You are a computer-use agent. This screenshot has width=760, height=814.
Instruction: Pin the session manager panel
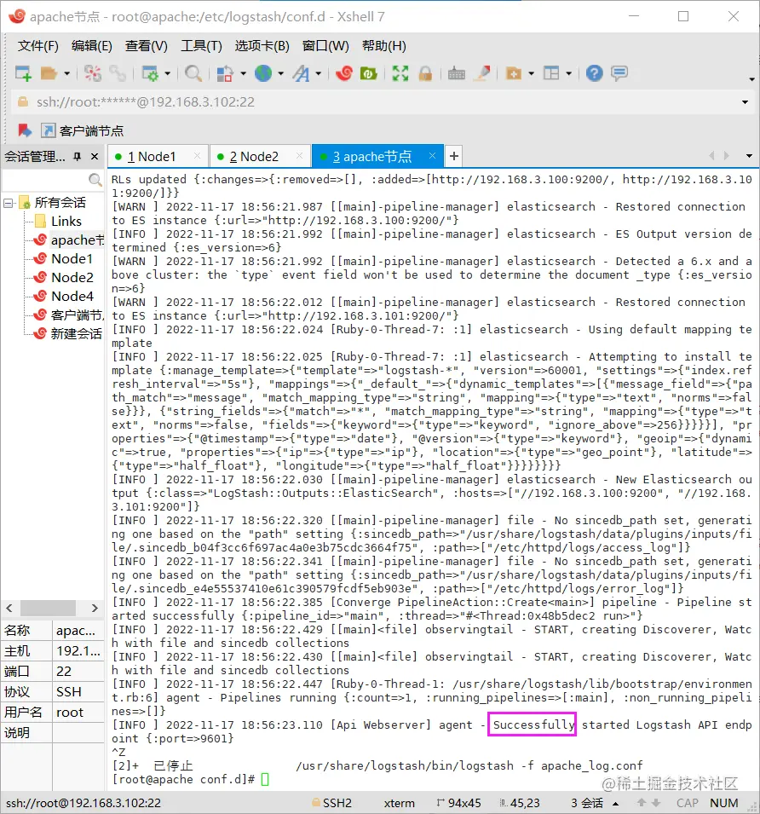pos(78,156)
